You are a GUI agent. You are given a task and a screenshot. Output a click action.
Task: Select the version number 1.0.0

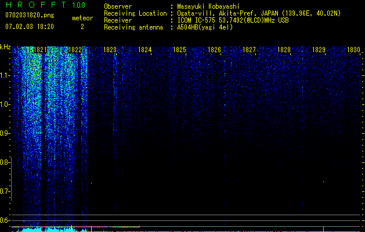point(79,5)
